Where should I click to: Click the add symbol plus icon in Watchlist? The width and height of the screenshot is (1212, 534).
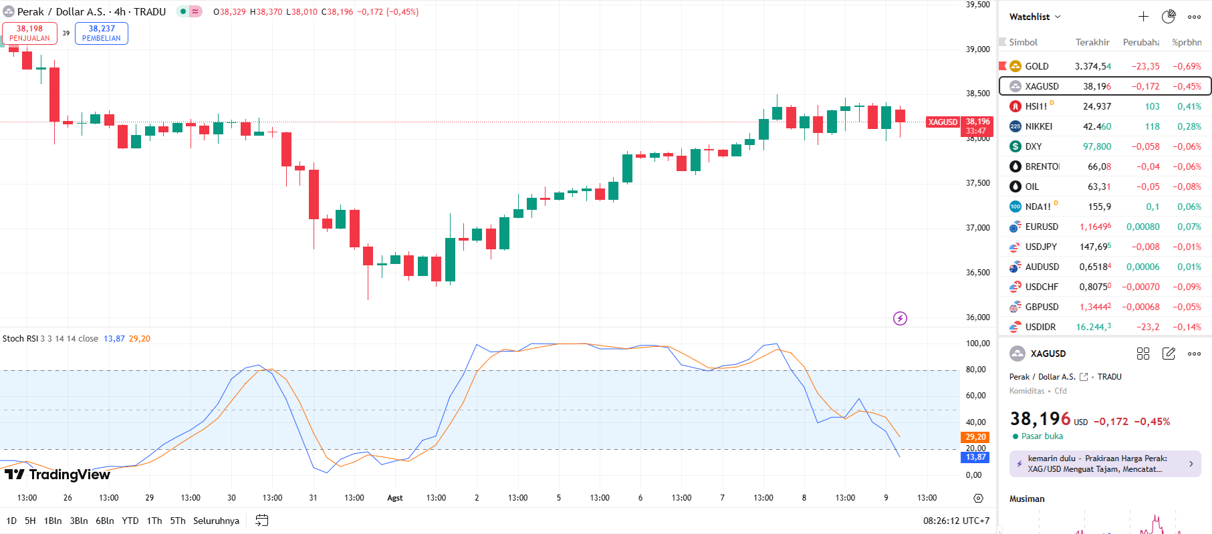(1143, 17)
